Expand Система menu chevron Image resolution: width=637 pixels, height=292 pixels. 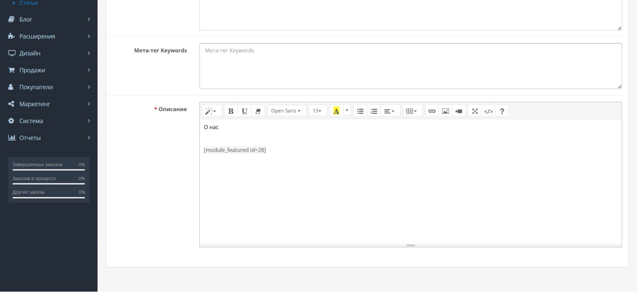click(89, 121)
